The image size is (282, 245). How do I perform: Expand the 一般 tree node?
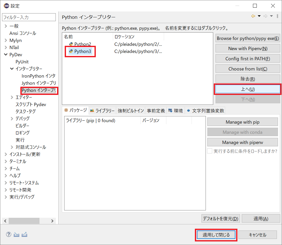(6, 26)
